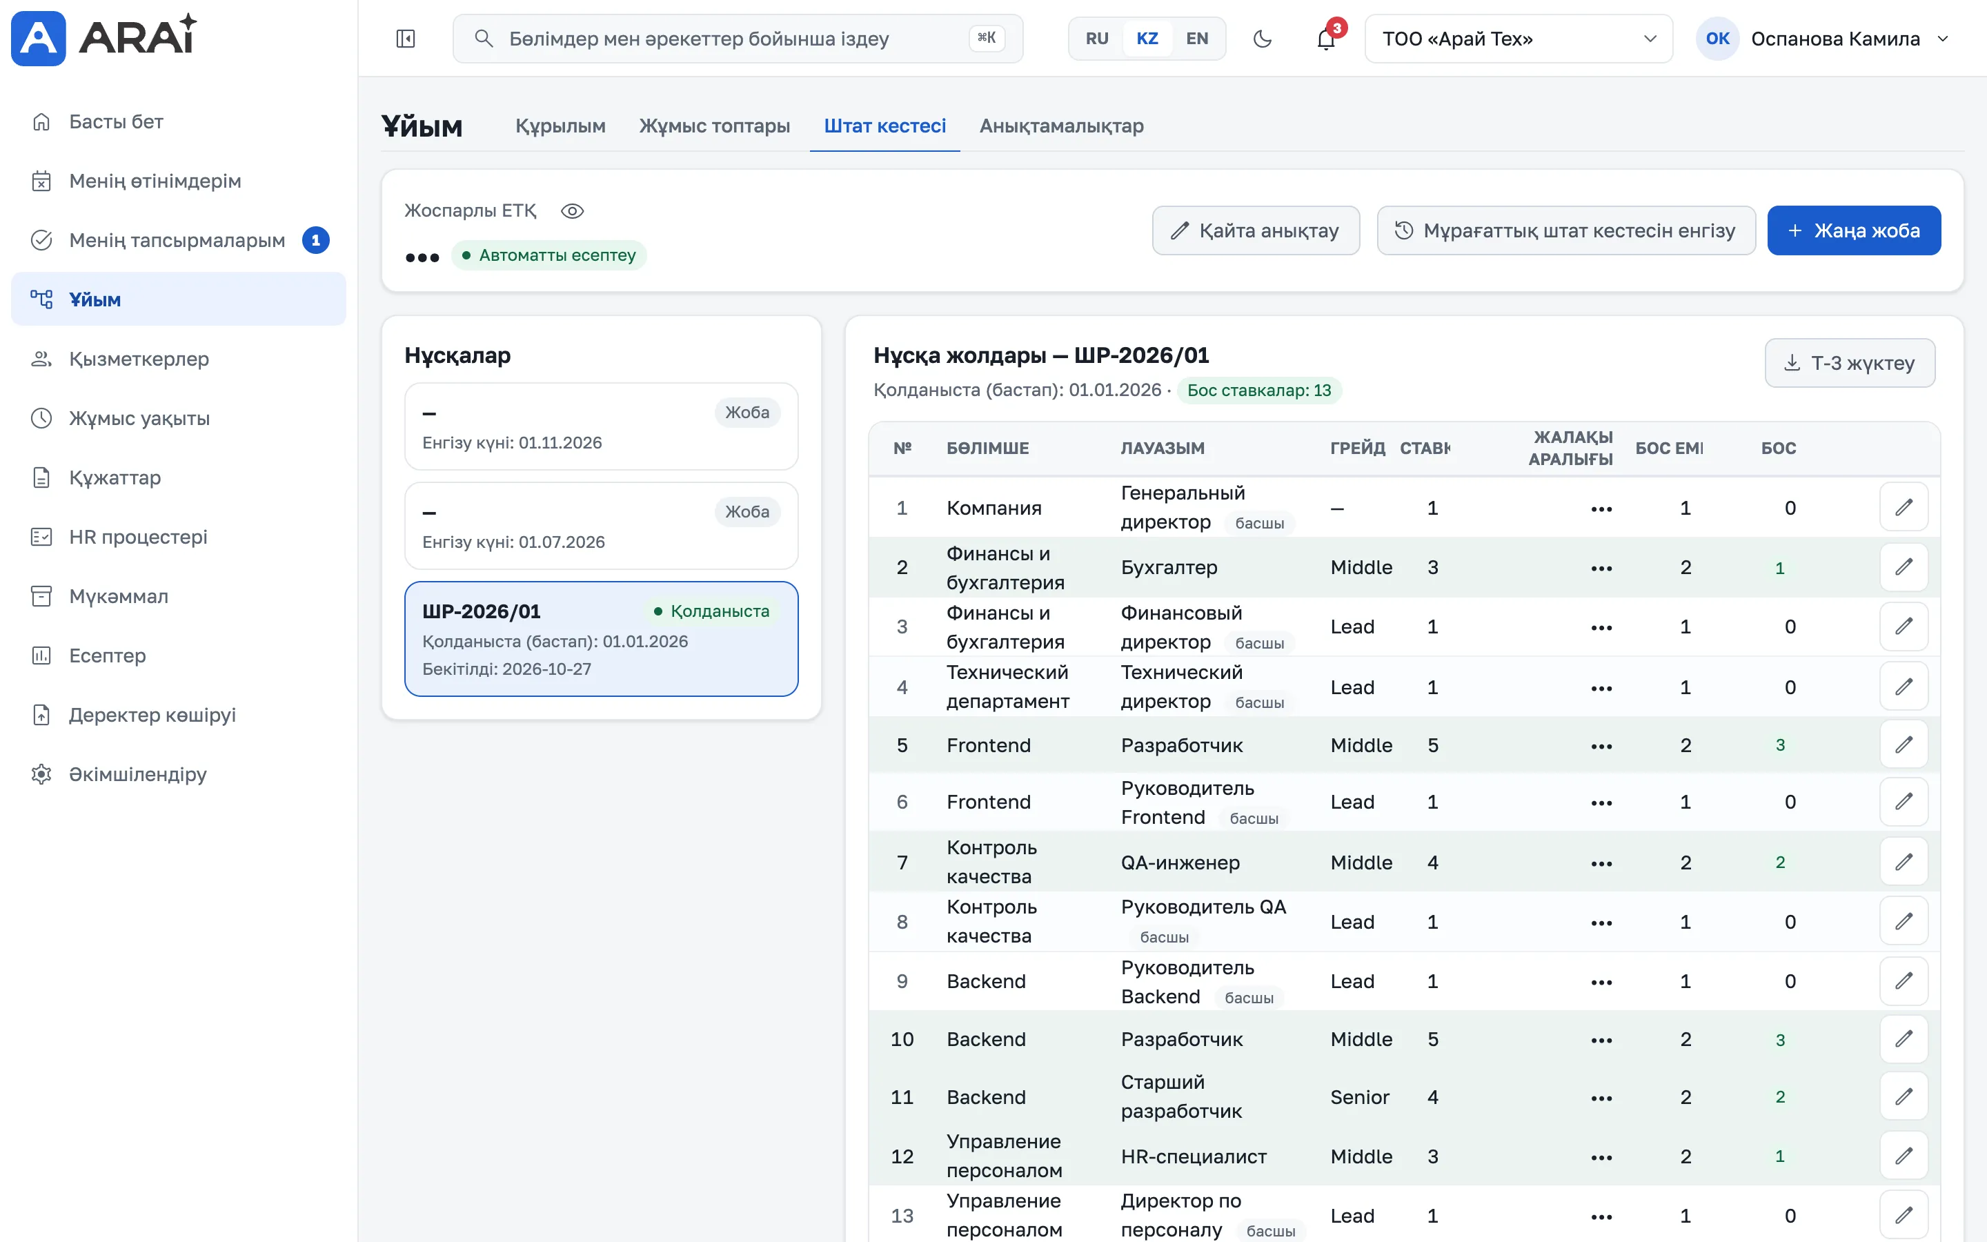
Task: Toggle dark mode moon icon
Action: 1262,39
